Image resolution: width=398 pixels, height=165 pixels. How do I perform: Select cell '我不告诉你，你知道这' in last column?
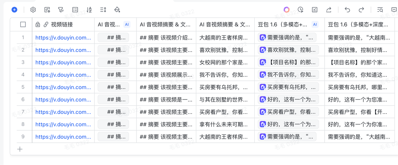pyautogui.click(x=360, y=75)
